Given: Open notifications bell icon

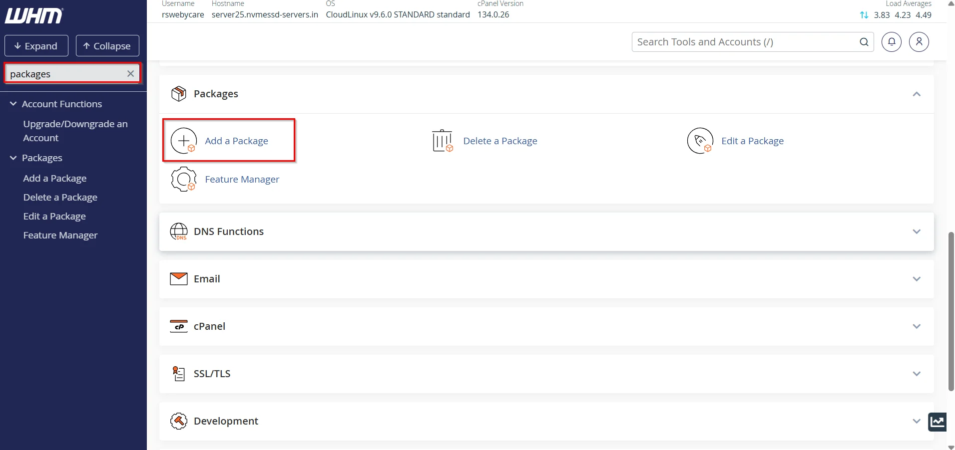Looking at the screenshot, I should (x=892, y=42).
